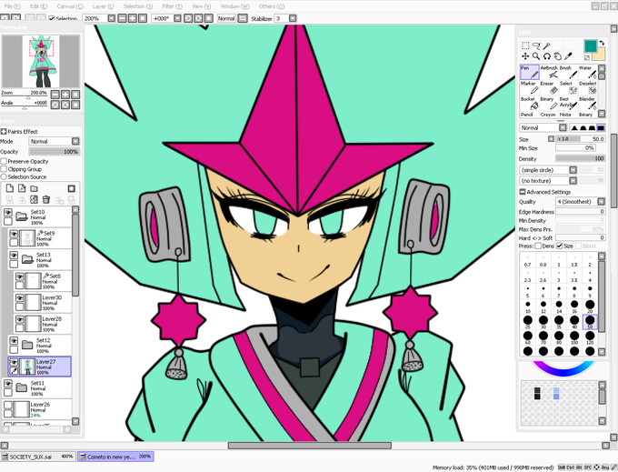Open the Layer menu
Image resolution: width=618 pixels, height=472 pixels.
(104, 6)
